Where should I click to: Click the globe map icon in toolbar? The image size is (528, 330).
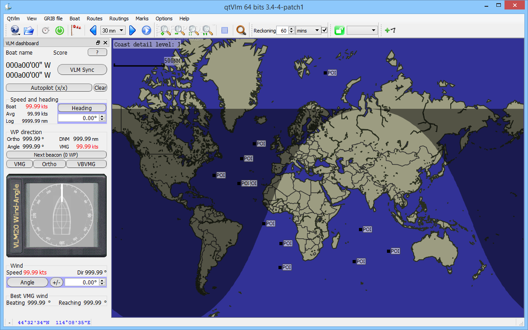[14, 30]
